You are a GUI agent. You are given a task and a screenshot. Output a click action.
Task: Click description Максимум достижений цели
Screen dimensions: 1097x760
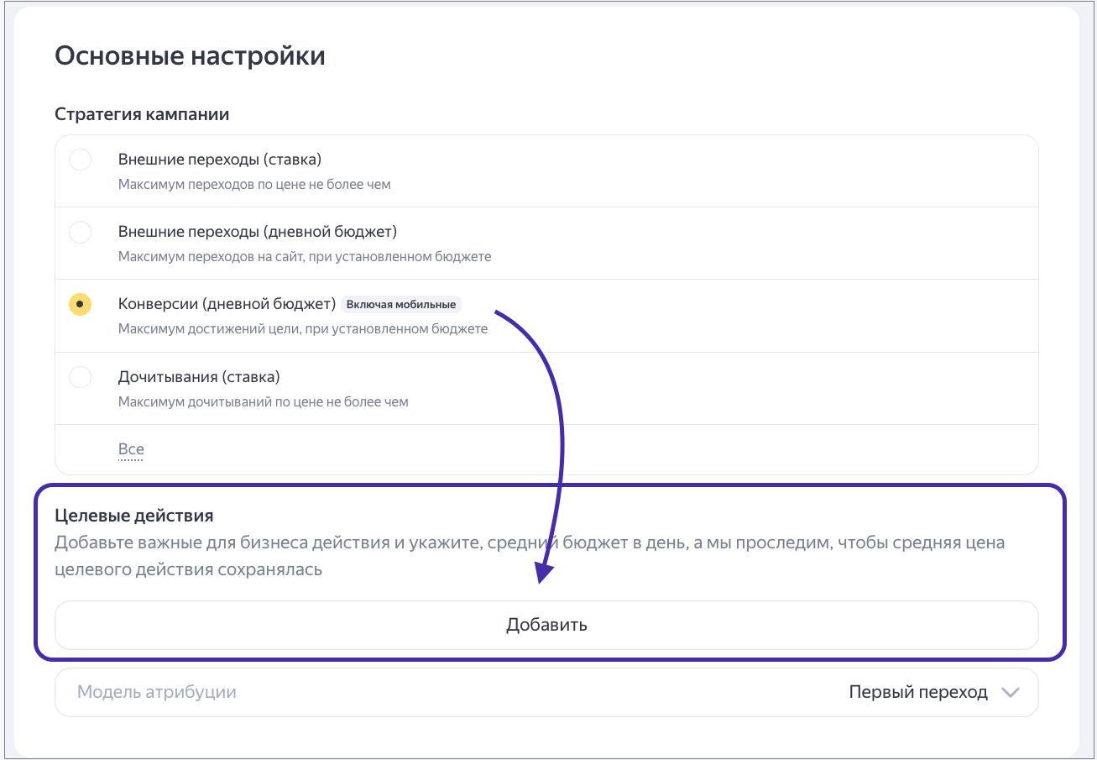[302, 328]
